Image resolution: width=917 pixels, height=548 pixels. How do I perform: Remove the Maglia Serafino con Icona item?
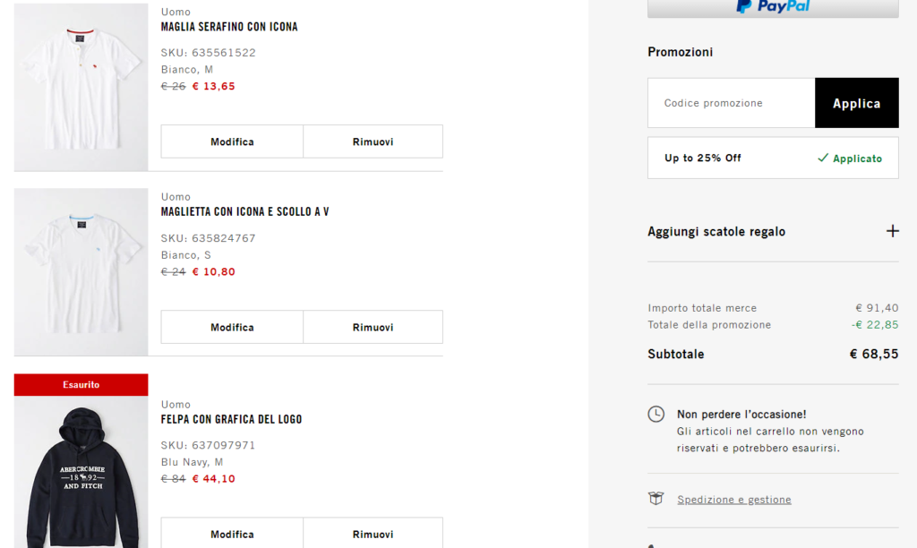(x=373, y=141)
